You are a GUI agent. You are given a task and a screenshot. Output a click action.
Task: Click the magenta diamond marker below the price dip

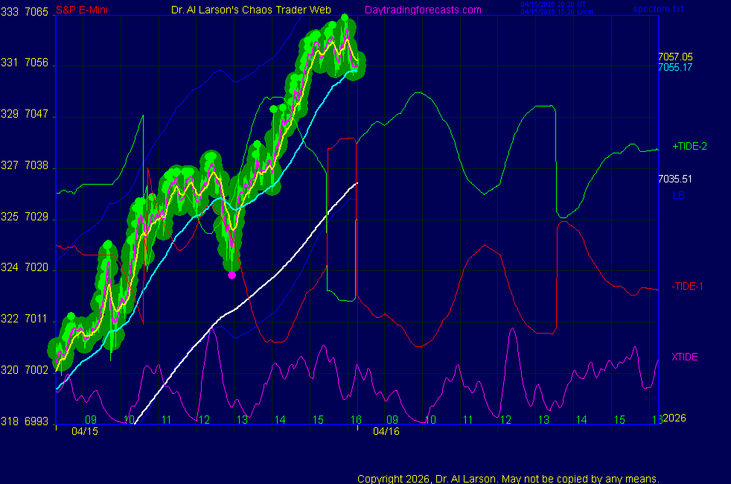232,275
